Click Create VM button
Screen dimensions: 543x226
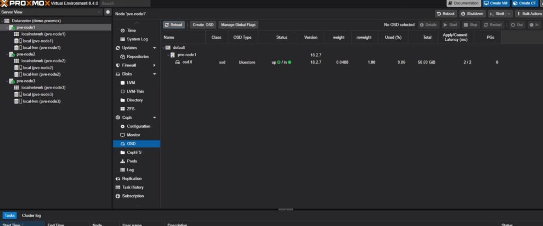coord(496,3)
